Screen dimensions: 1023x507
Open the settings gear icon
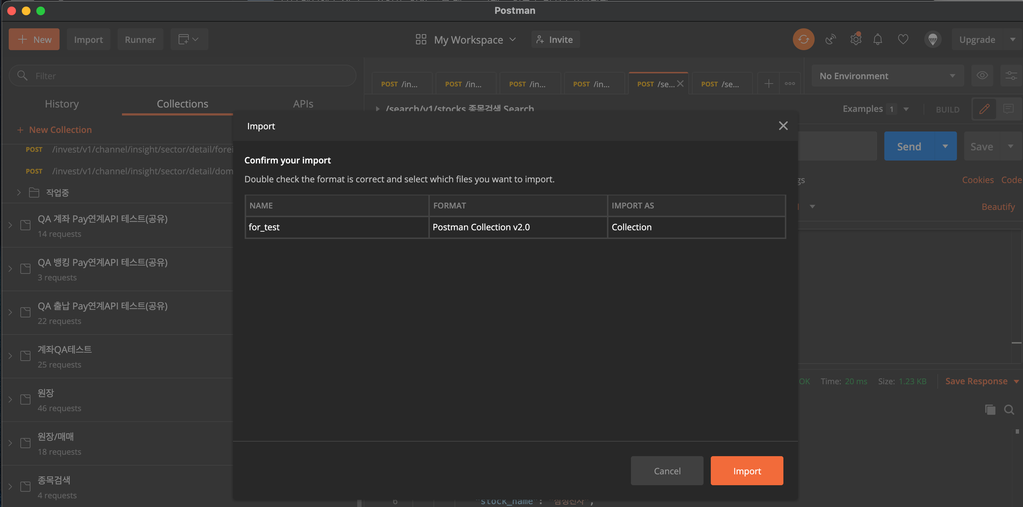[x=855, y=39]
